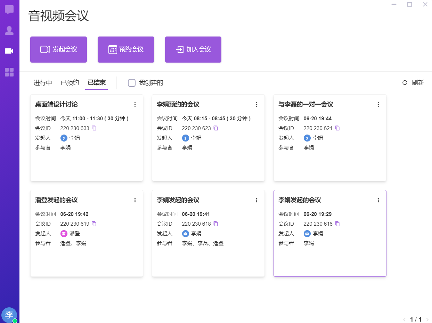
Task: Click the user avatar at sidebar bottom
Action: click(9, 315)
